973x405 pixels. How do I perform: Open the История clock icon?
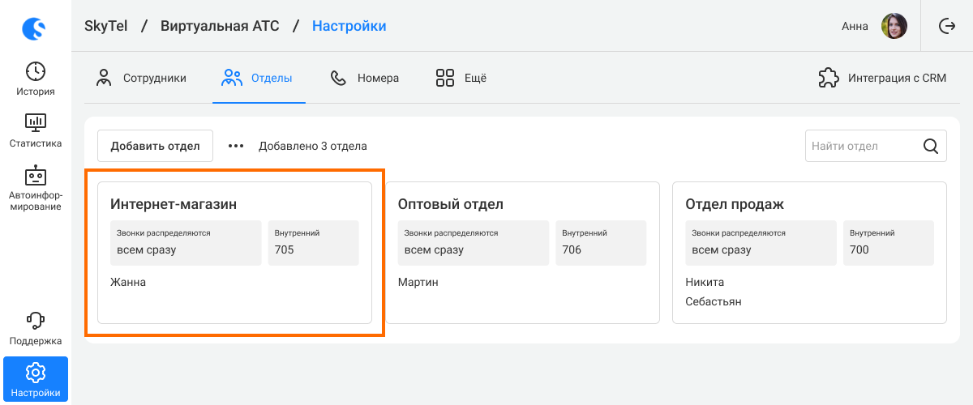click(36, 70)
